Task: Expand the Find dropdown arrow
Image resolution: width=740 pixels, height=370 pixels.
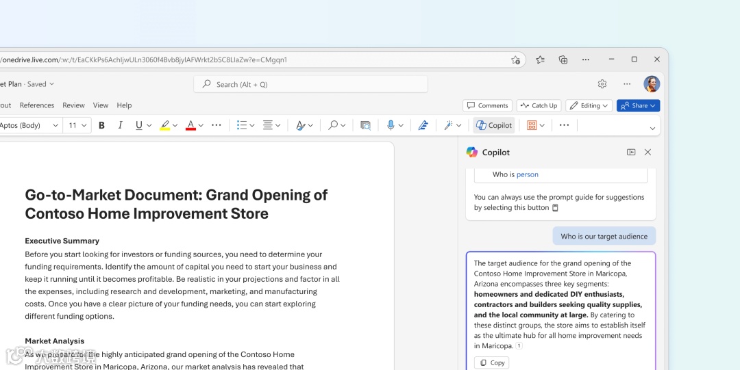Action: point(343,125)
